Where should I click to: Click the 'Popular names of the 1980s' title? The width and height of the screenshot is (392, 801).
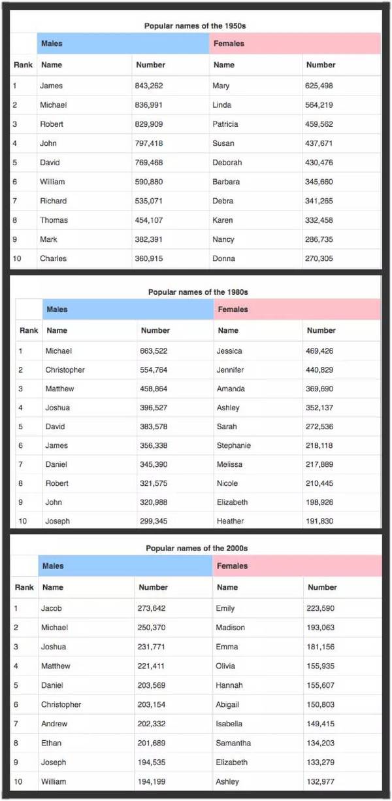click(x=198, y=292)
